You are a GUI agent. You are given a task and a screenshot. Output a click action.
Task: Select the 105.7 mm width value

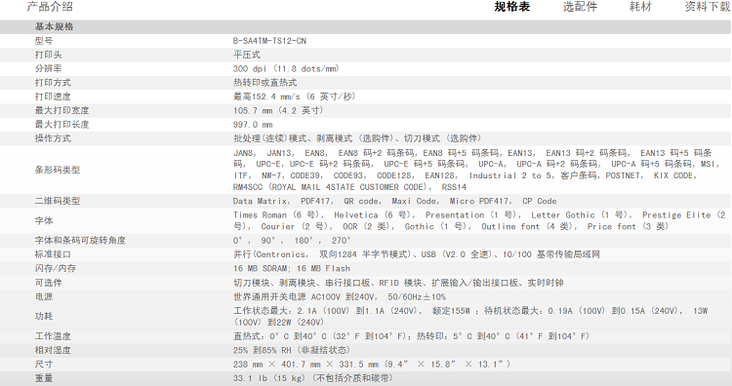(279, 110)
